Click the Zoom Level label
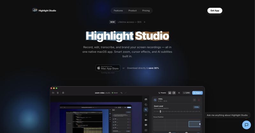255x133 pixels. click(x=158, y=106)
